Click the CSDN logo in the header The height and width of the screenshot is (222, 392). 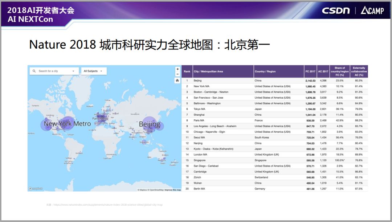[335, 10]
